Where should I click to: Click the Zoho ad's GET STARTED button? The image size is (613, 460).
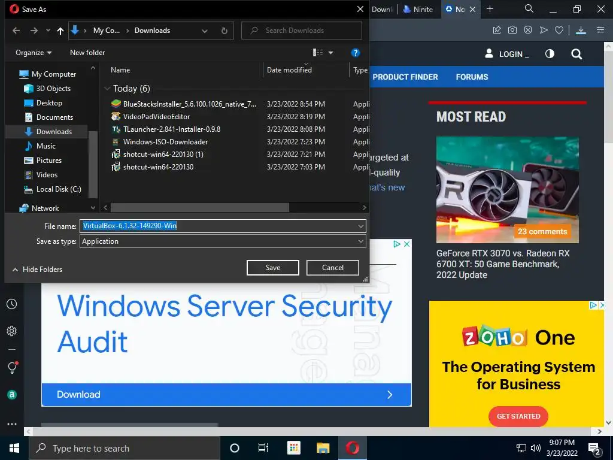pyautogui.click(x=518, y=416)
